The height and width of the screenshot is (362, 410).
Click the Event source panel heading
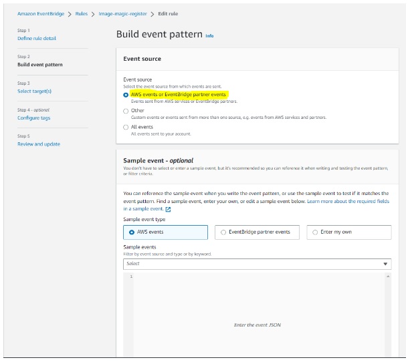(142, 59)
